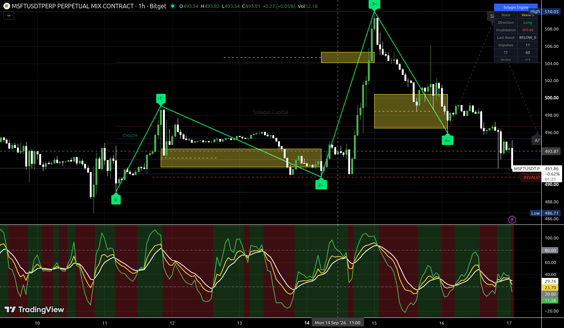The height and width of the screenshot is (328, 564).
Task: Click the Version row value v15
Action: pyautogui.click(x=527, y=59)
